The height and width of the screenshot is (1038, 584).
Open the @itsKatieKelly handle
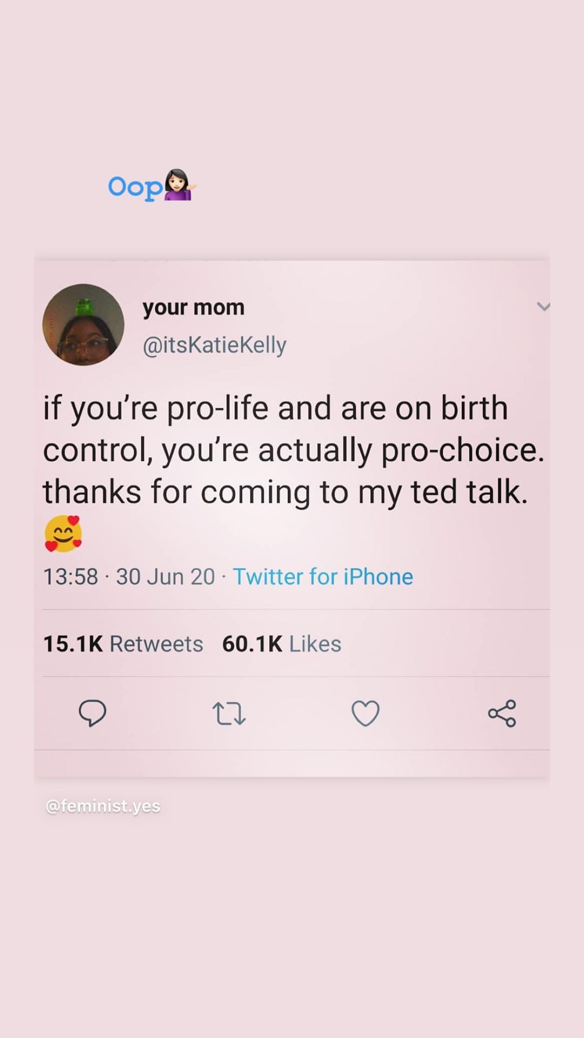point(214,345)
